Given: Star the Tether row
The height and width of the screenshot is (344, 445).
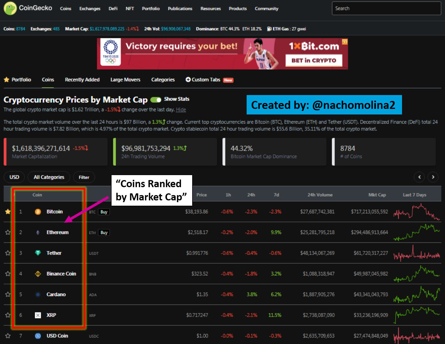Looking at the screenshot, I should (x=8, y=253).
